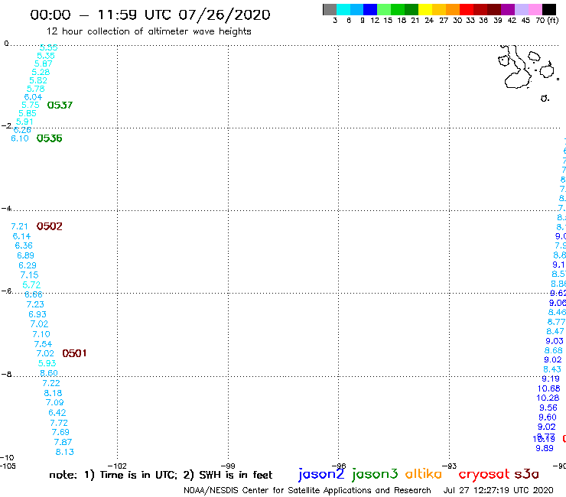Click the 0536 time stamp on the track
Image resolution: width=566 pixels, height=497 pixels.
point(50,138)
